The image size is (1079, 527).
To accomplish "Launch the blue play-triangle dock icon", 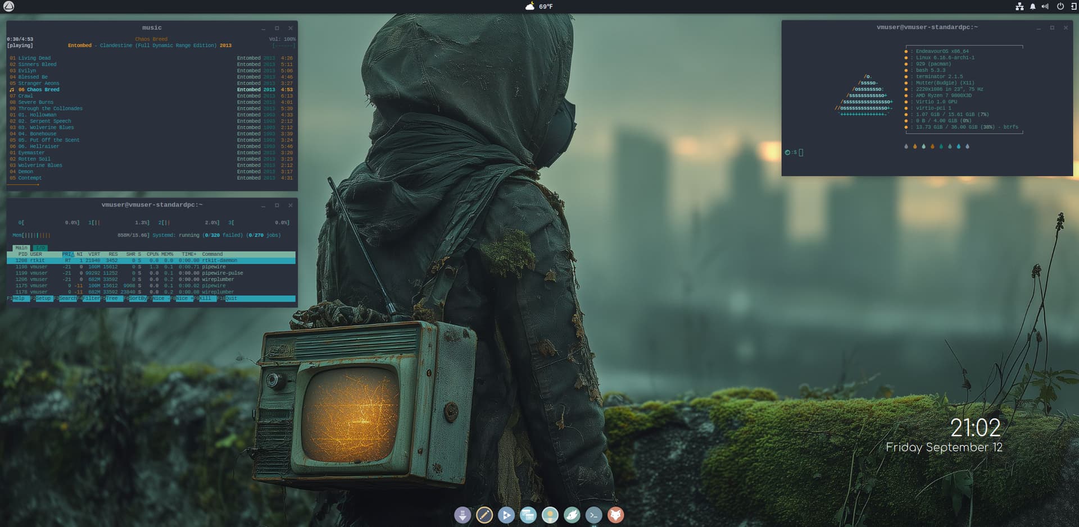I will (506, 515).
